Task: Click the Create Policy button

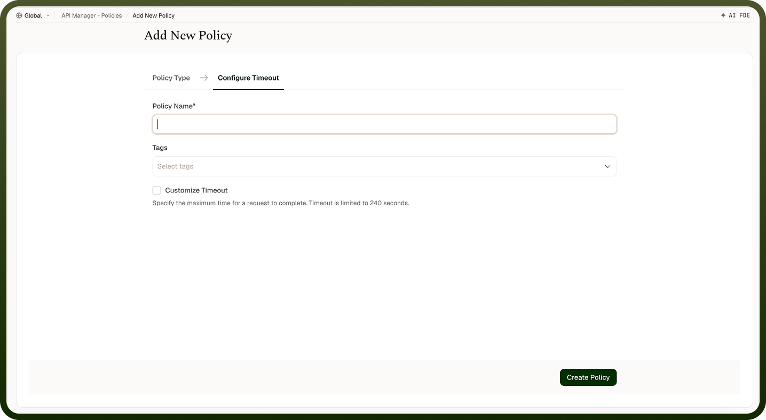Action: (x=588, y=377)
